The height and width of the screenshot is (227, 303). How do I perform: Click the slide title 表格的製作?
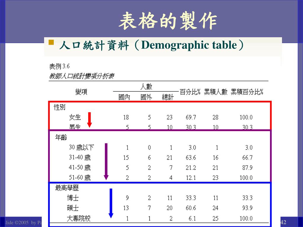pyautogui.click(x=168, y=21)
